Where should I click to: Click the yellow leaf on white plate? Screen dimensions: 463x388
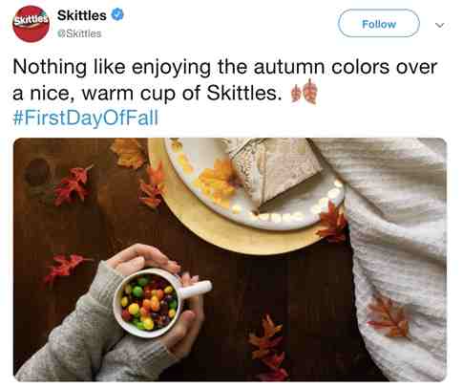(218, 182)
